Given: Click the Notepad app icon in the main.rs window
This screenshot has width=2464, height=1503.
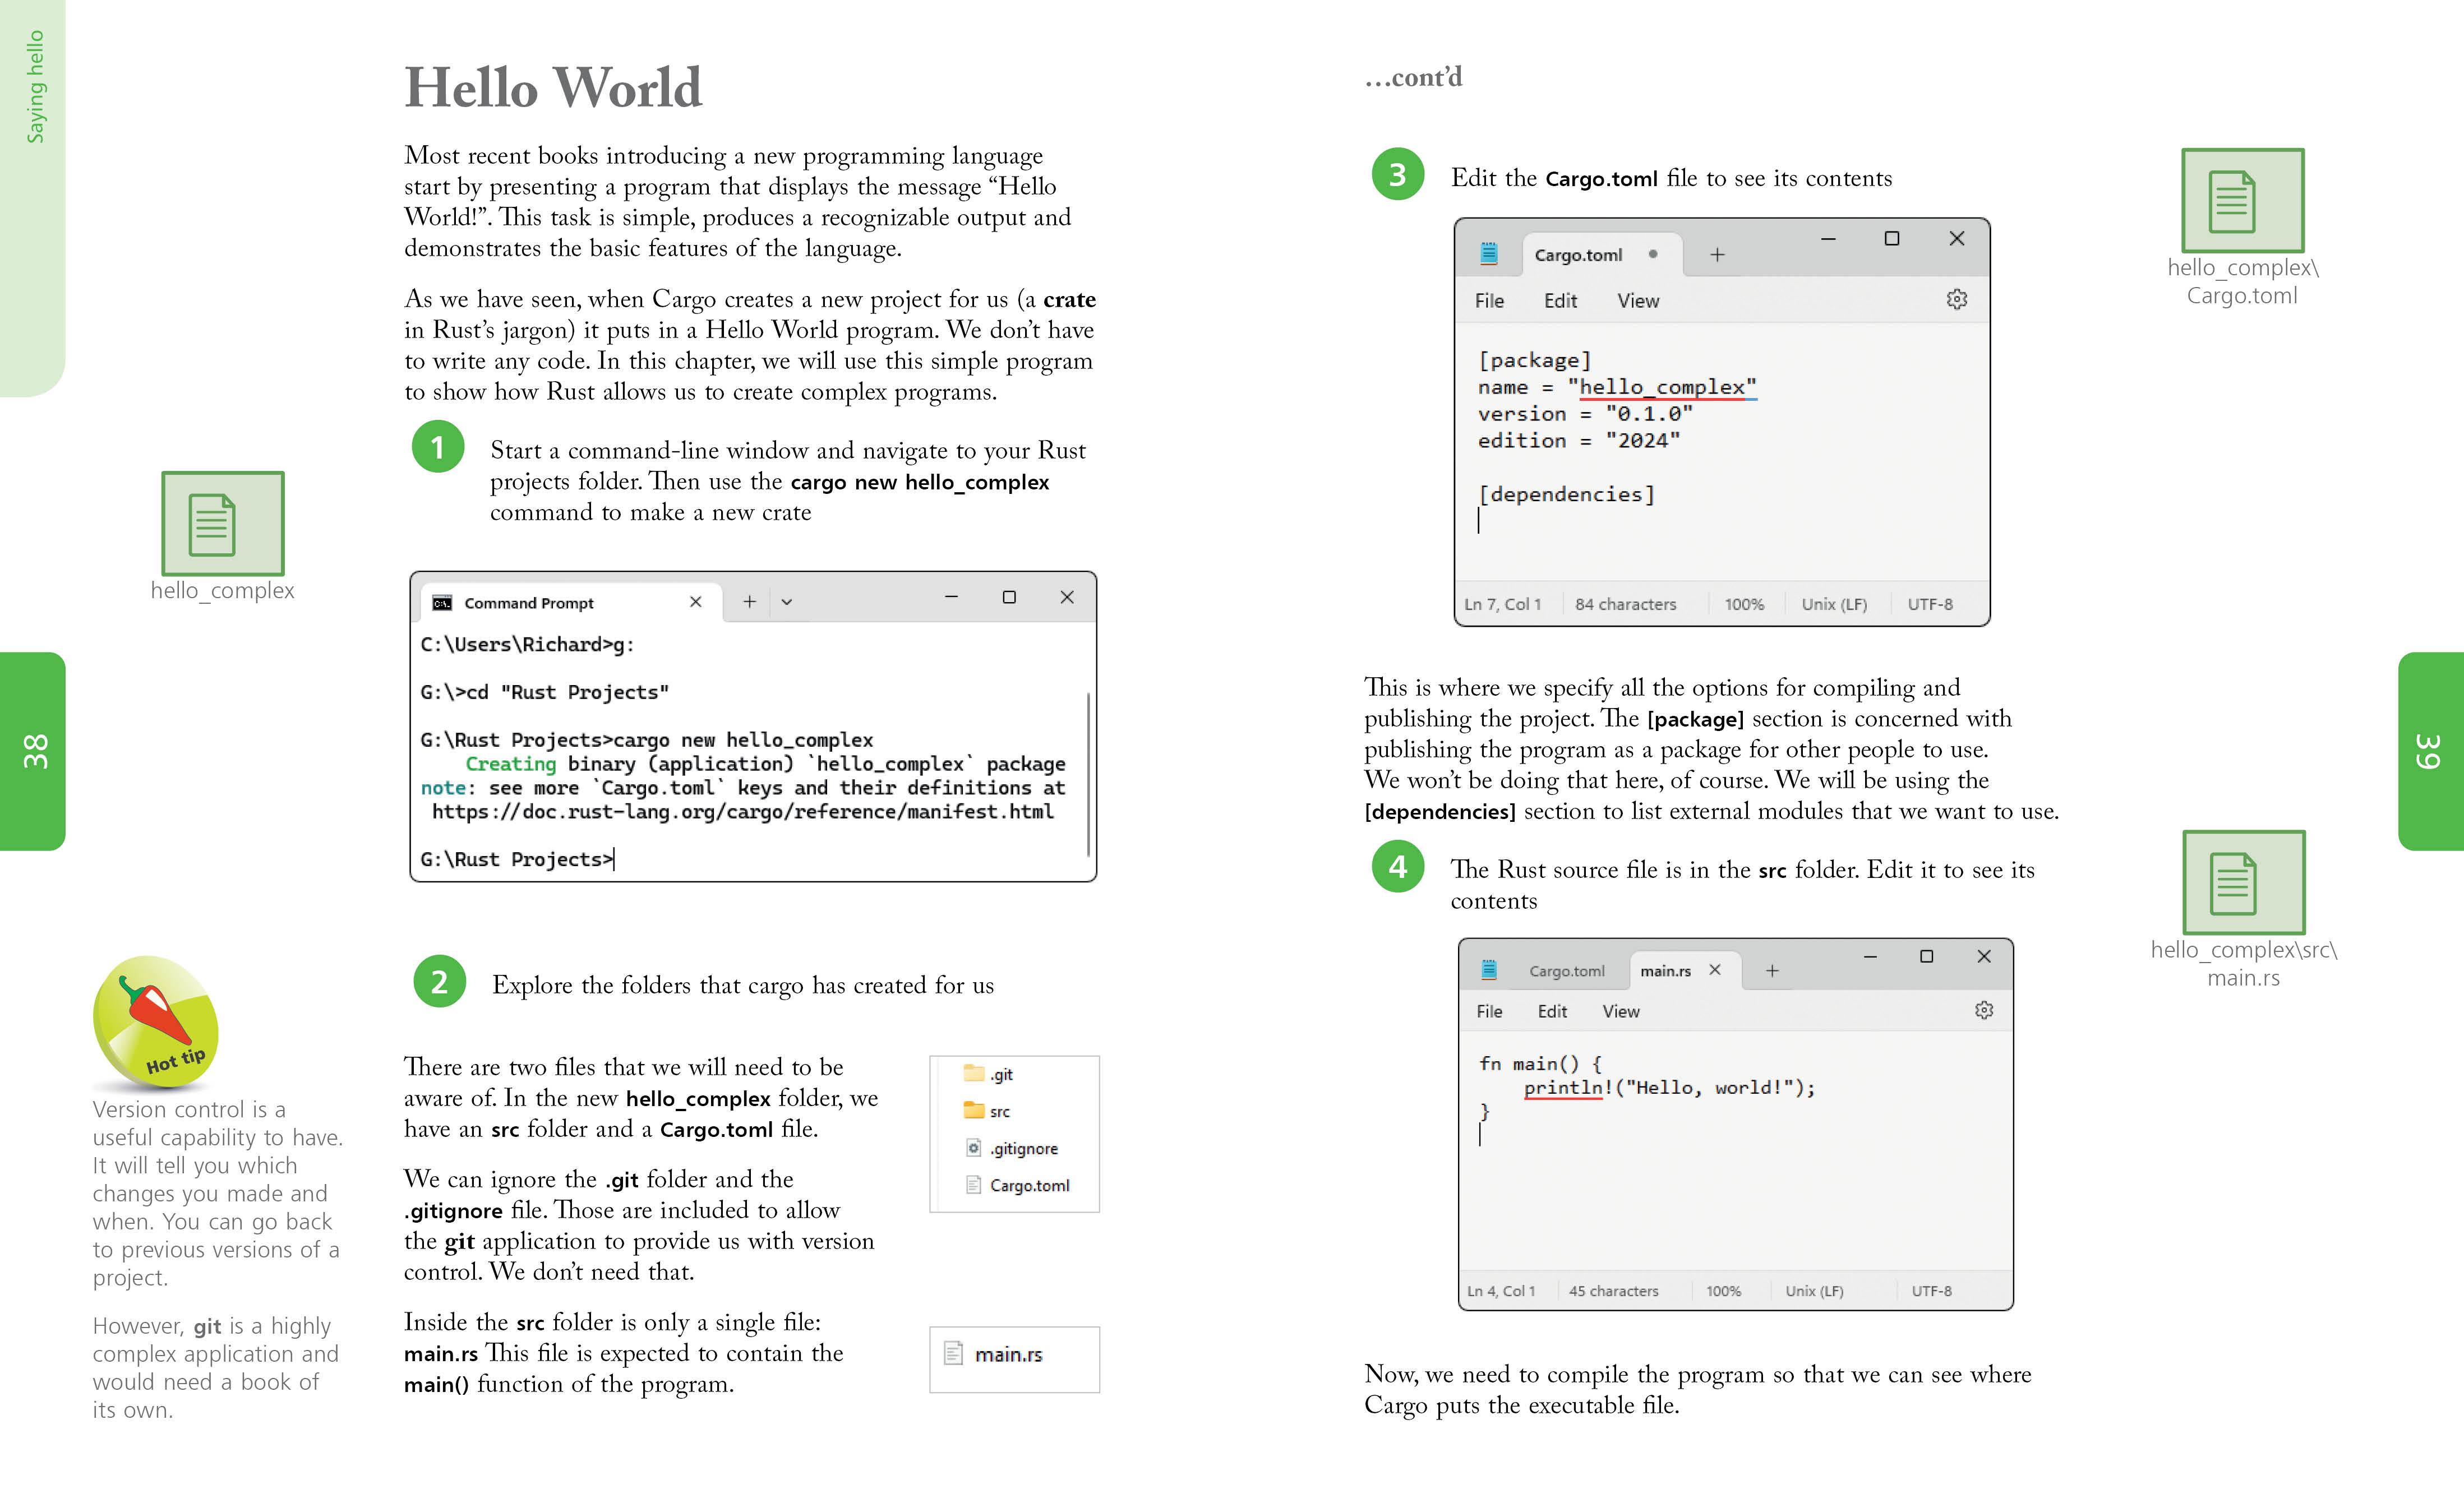Looking at the screenshot, I should pyautogui.click(x=1489, y=970).
